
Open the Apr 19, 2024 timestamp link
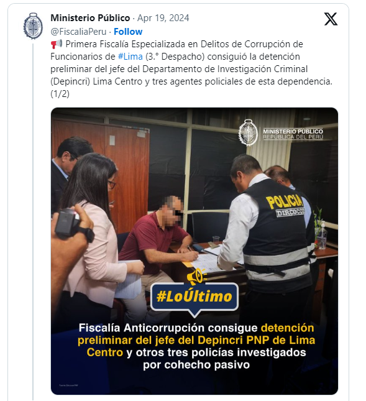tap(163, 18)
